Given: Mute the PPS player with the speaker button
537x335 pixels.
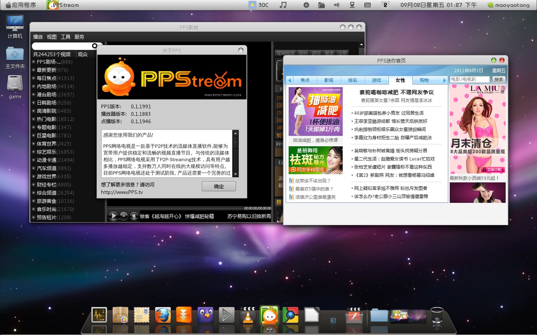Looking at the screenshot, I should (x=134, y=216).
